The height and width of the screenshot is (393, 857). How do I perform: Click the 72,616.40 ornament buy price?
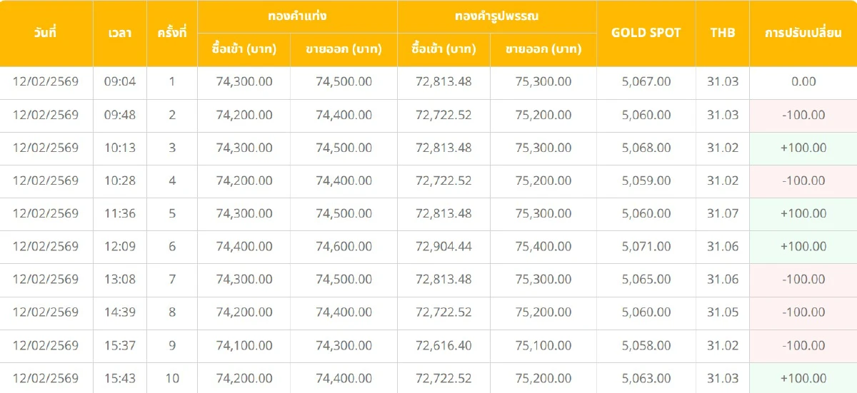pos(443,345)
